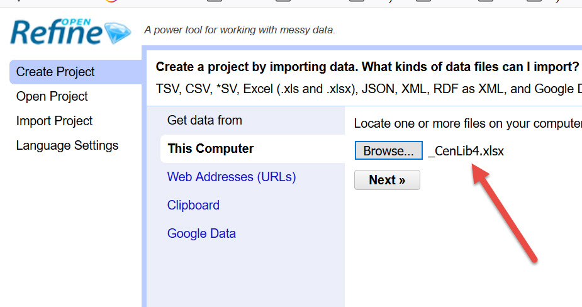Open the Import Project section

(x=55, y=121)
